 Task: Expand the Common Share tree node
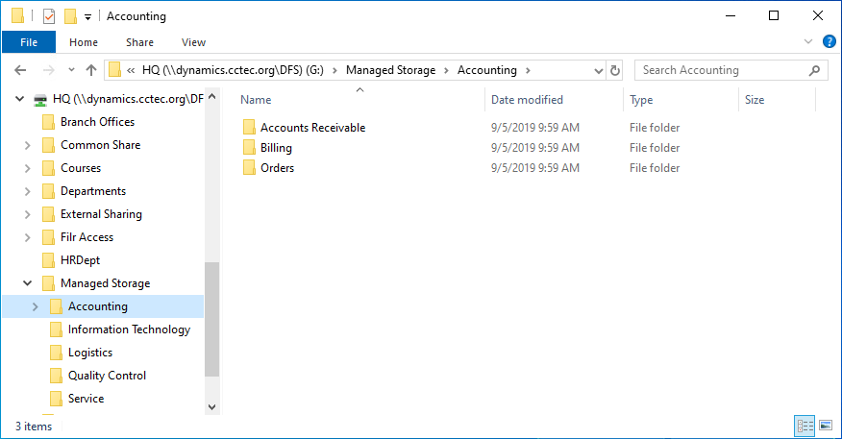(x=27, y=145)
